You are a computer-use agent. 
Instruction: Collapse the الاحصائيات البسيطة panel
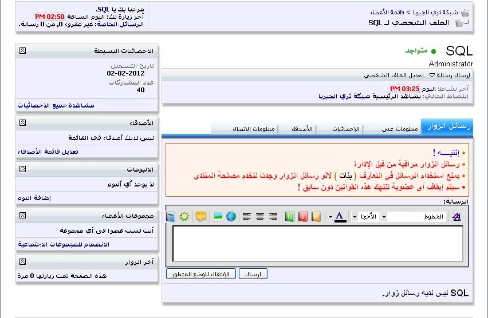pyautogui.click(x=22, y=50)
